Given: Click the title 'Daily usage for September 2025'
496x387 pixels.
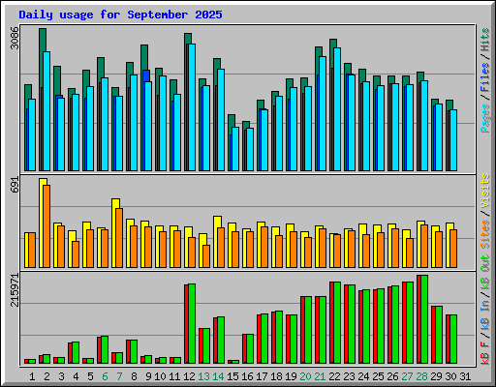Looking at the screenshot, I should pos(120,15).
